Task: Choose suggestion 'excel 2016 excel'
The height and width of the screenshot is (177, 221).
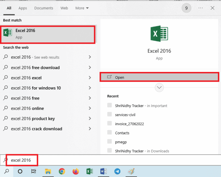Action: click(26, 78)
